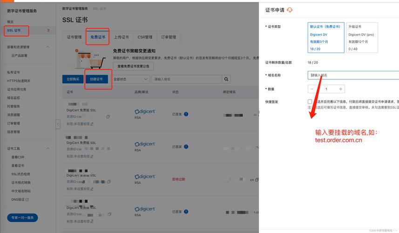Click info icon beside 已签发 in fourth row

[186, 212]
